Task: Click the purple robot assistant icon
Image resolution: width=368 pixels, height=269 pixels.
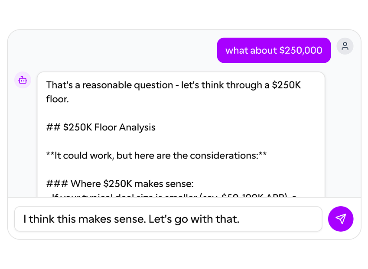Action: (23, 80)
